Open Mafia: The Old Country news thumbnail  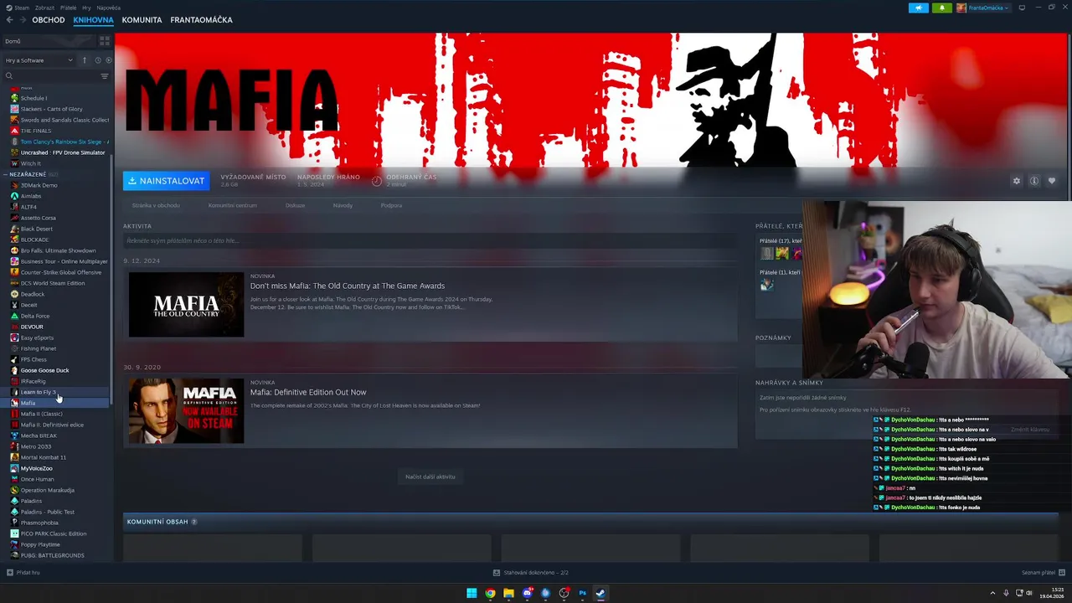186,304
